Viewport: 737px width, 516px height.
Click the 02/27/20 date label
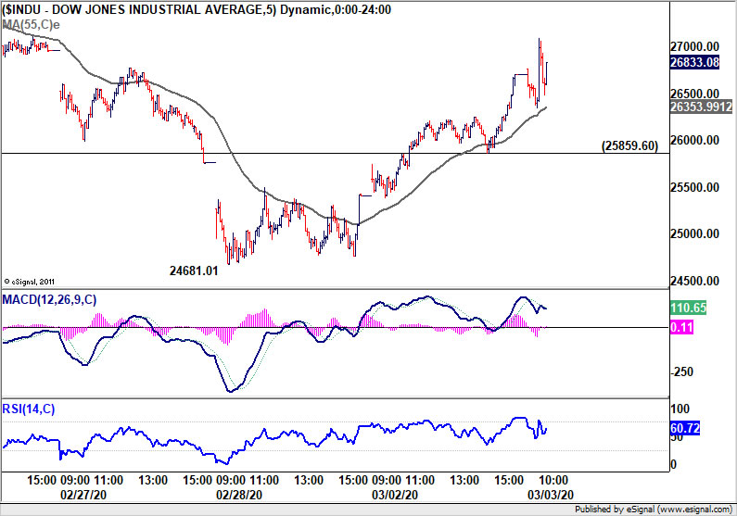click(83, 495)
